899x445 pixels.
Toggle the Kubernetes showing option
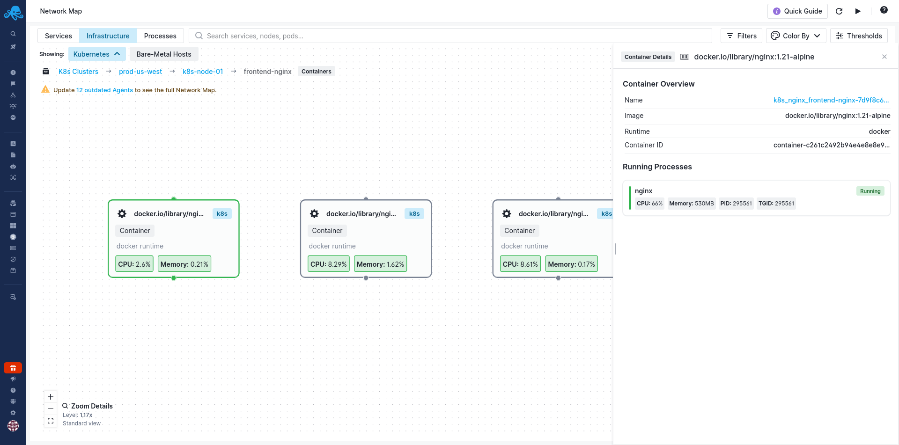tap(97, 54)
